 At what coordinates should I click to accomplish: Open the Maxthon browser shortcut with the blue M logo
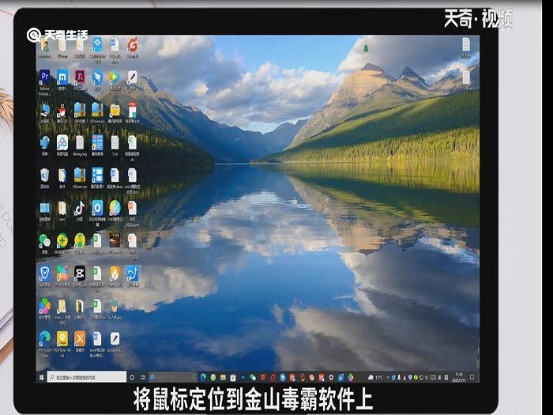point(62,77)
